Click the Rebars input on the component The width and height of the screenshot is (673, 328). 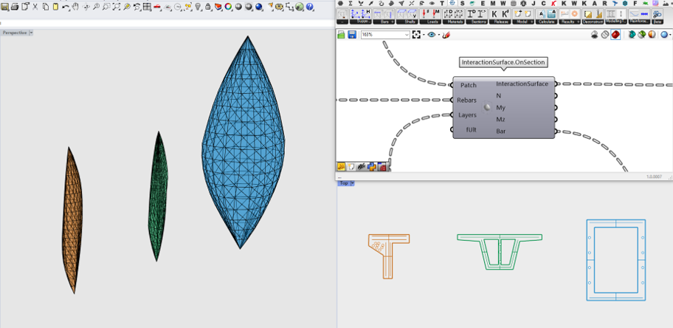(466, 100)
